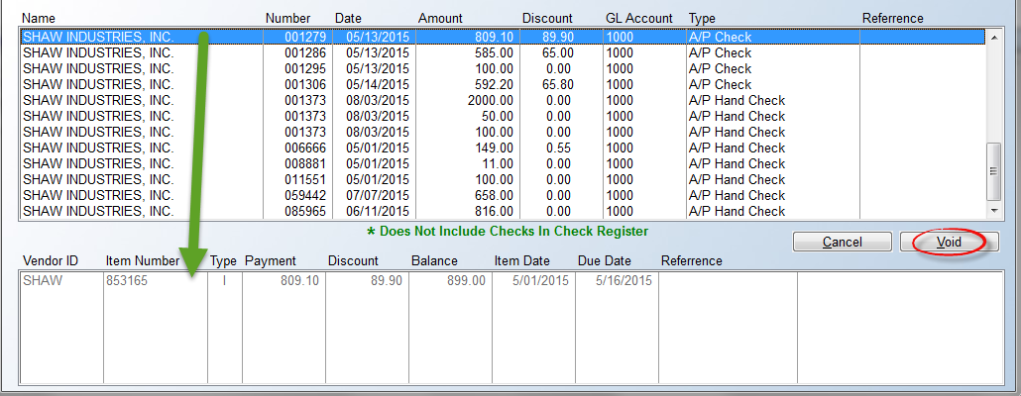Select check number 001306
1021x396 pixels.
[x=304, y=84]
